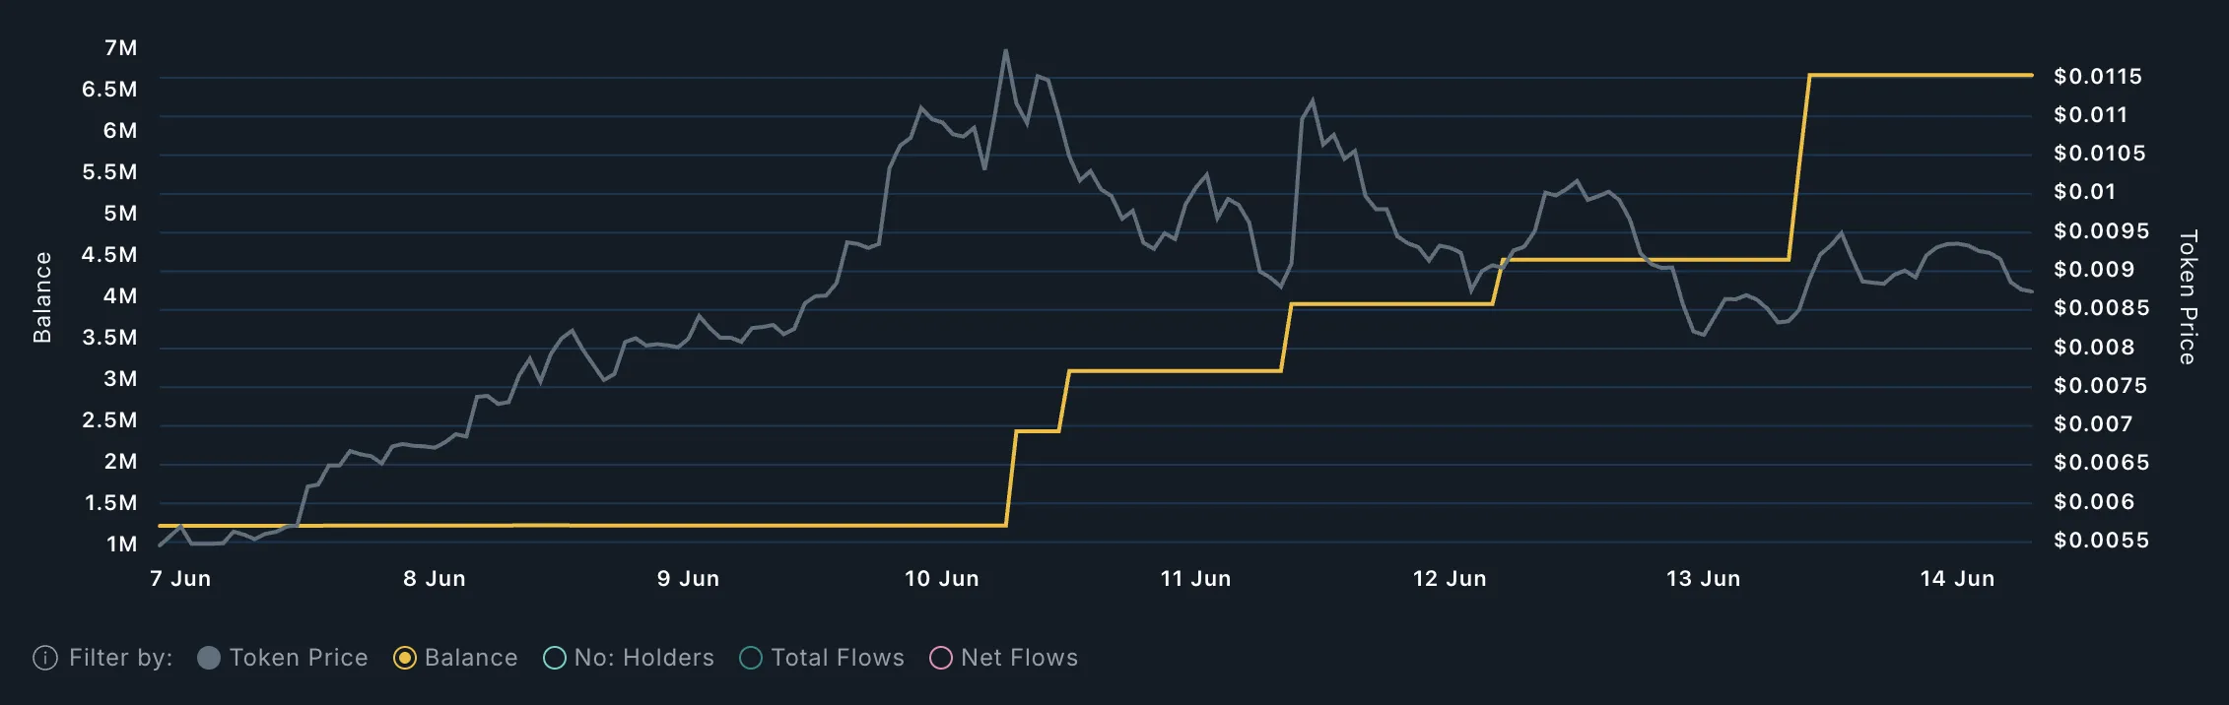Click the $0.01 price axis label
The width and height of the screenshot is (2229, 705).
click(2084, 192)
